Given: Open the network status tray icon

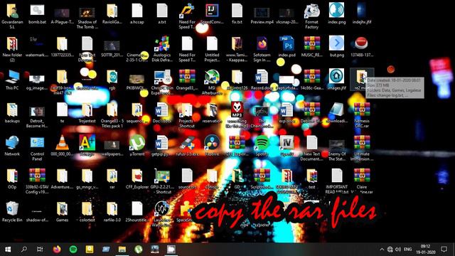Looking at the screenshot, I should click(x=390, y=250).
